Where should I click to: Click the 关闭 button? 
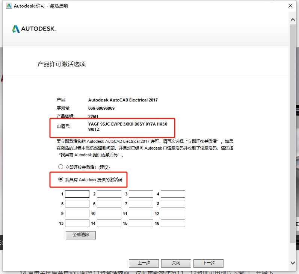click(x=176, y=263)
